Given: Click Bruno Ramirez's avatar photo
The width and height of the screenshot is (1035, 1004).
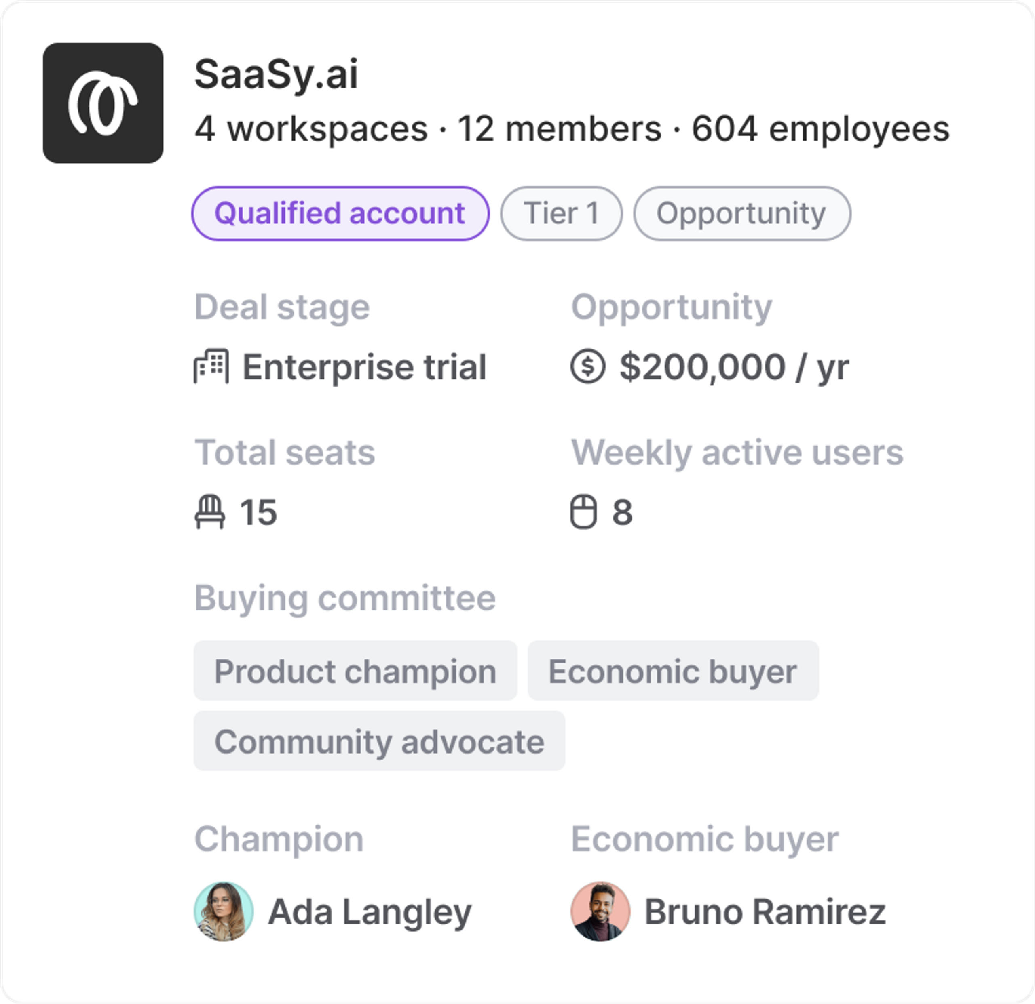Looking at the screenshot, I should [x=600, y=911].
